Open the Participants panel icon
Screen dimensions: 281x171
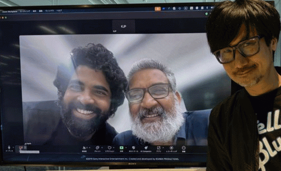click(x=84, y=147)
